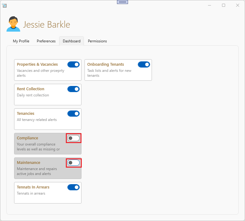Click the Jessie Barkle name heading
Image resolution: width=245 pixels, height=221 pixels.
[47, 25]
